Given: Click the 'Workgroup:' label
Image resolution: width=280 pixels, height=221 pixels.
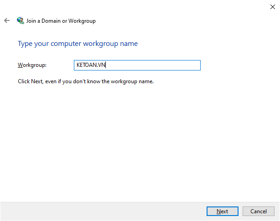Looking at the screenshot, I should click(32, 65).
